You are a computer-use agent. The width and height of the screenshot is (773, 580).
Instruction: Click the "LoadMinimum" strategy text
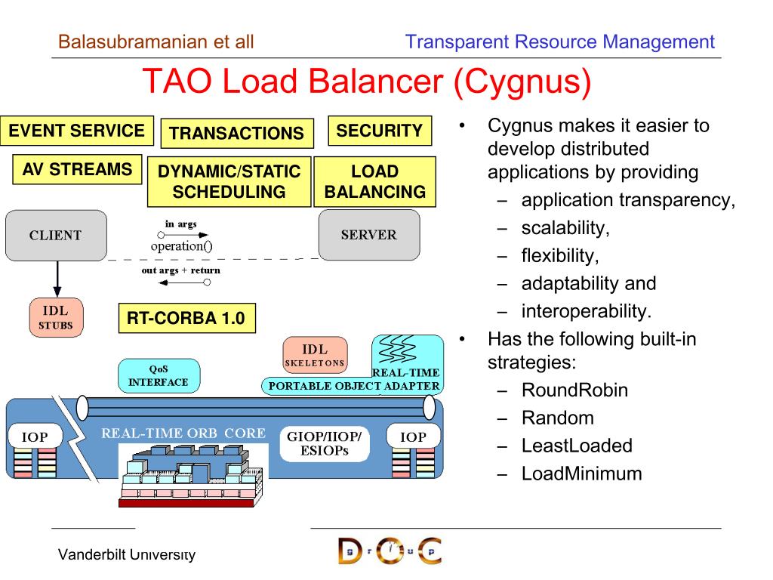pyautogui.click(x=582, y=474)
